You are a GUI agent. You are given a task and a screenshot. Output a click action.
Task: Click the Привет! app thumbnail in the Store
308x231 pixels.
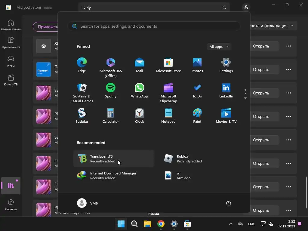(44, 69)
